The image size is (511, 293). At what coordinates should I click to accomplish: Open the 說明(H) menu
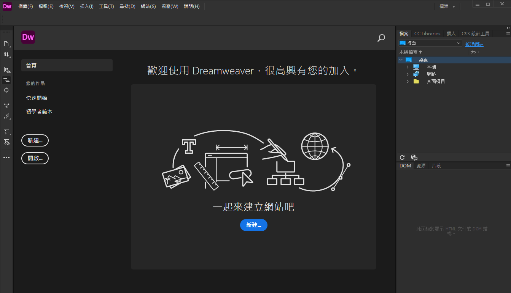click(192, 6)
